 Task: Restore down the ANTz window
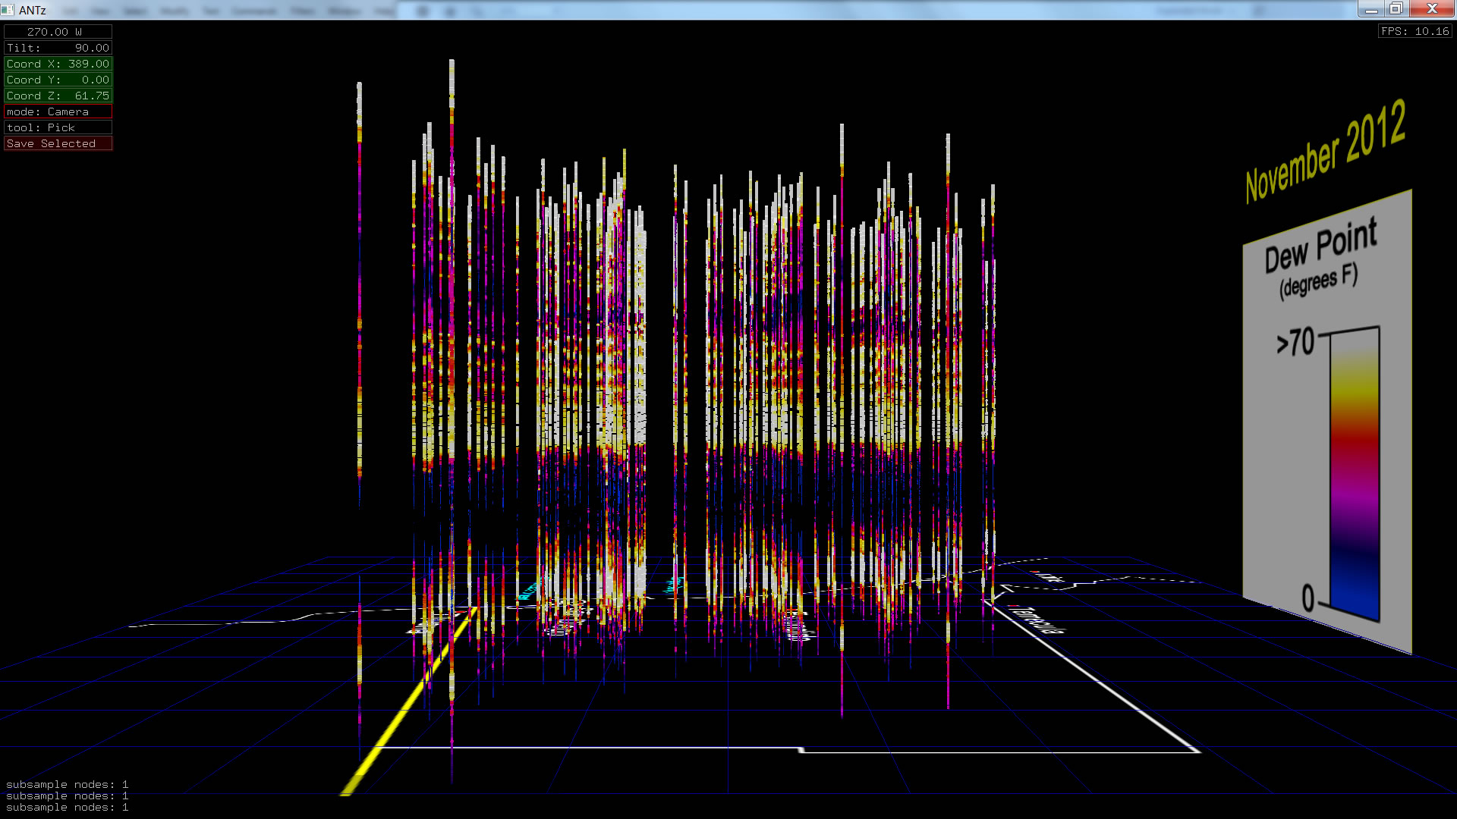click(x=1396, y=9)
